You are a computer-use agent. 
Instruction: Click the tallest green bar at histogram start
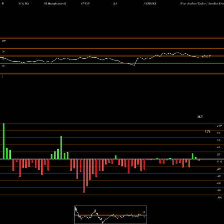pos(4,141)
